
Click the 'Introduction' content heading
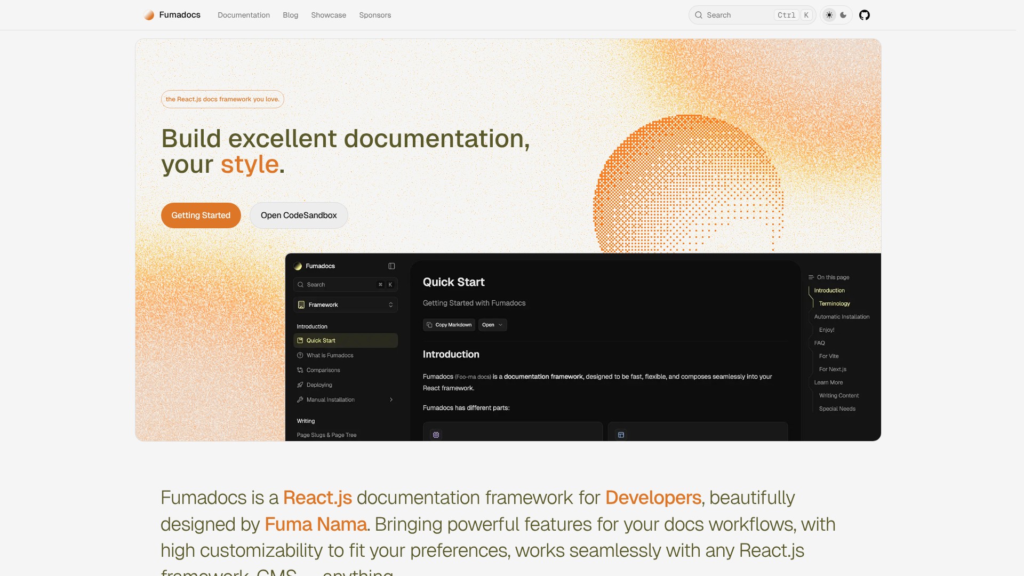click(451, 354)
